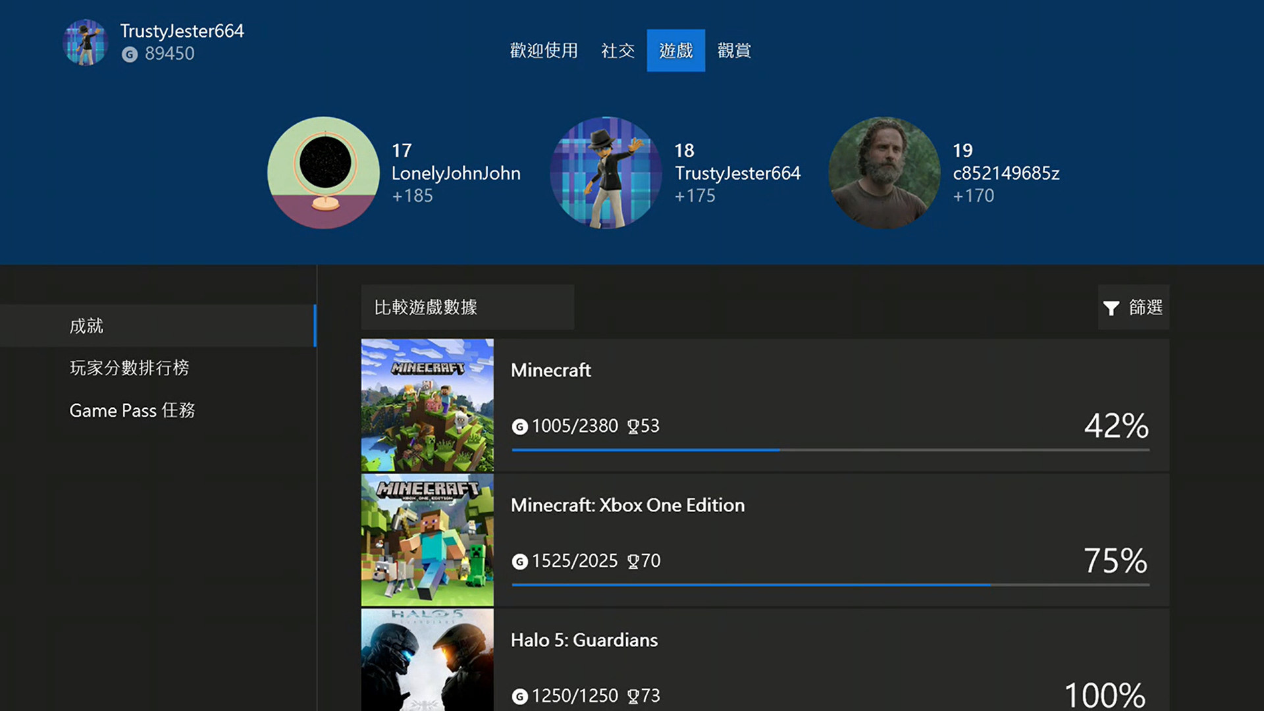Select c852149685z's profile picture
The image size is (1264, 711).
[884, 172]
